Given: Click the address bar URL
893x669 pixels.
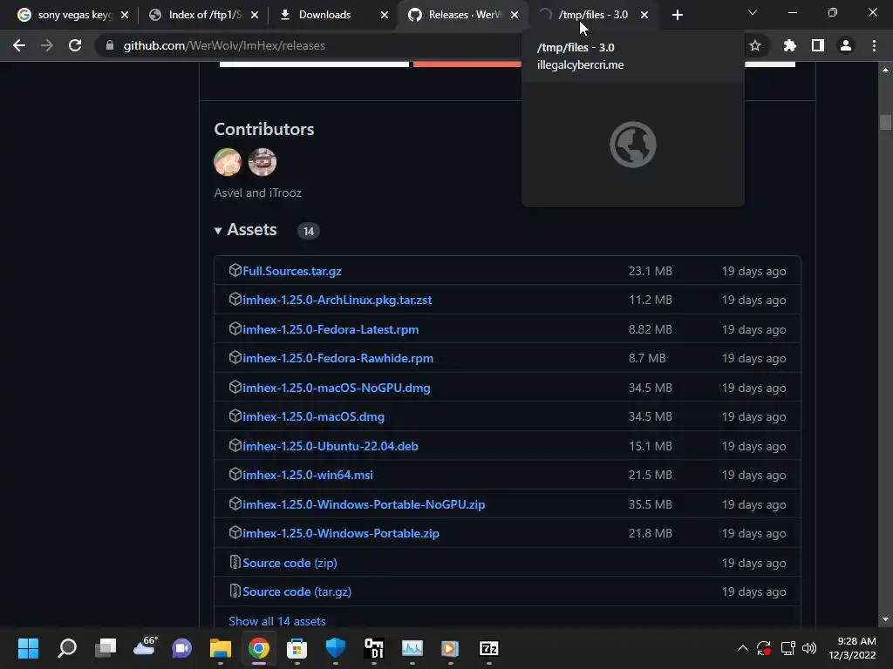Looking at the screenshot, I should (x=224, y=45).
